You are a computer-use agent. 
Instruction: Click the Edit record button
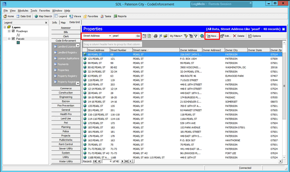225,36
